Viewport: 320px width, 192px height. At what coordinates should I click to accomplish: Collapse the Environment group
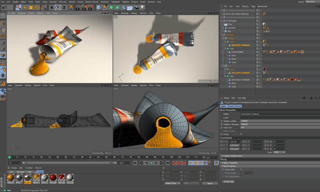pyautogui.click(x=221, y=21)
